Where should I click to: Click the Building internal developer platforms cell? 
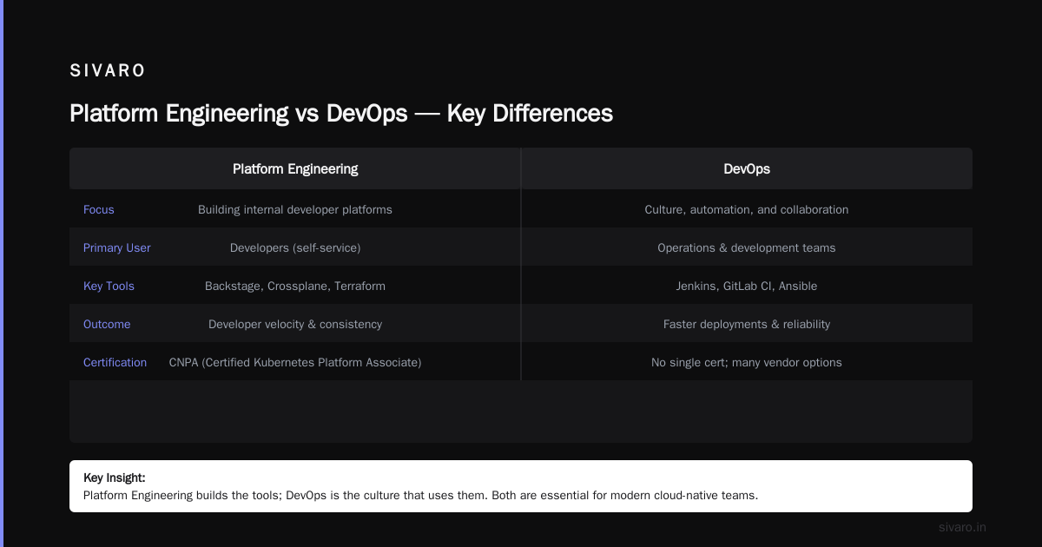click(295, 209)
